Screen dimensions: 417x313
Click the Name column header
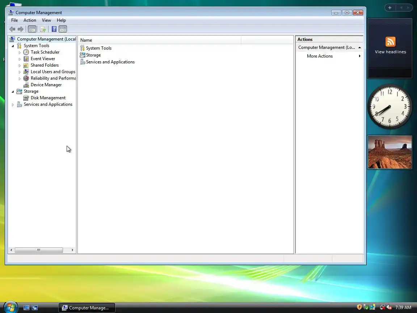tap(160, 40)
